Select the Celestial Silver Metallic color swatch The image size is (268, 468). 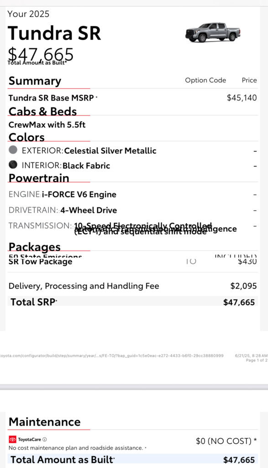(13, 149)
